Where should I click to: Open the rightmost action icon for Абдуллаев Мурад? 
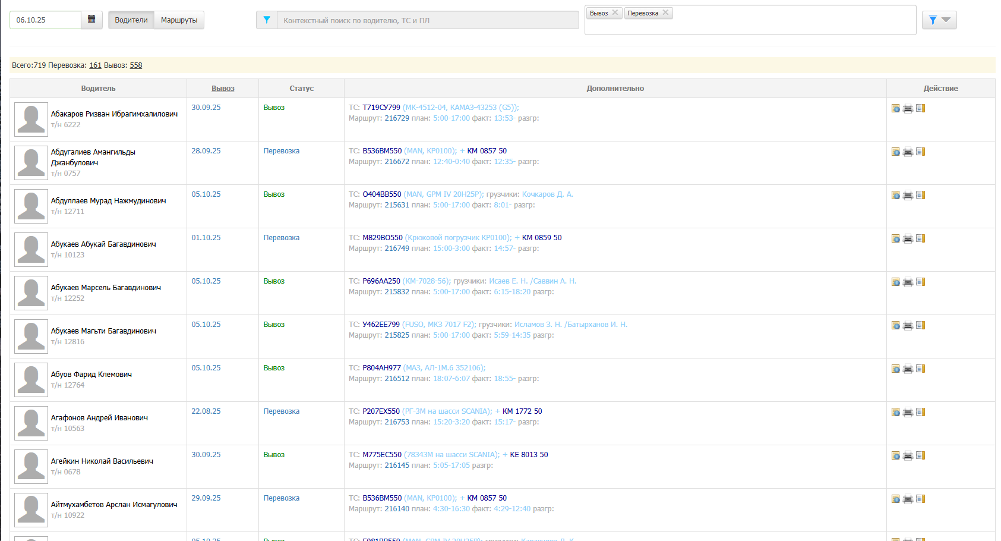coord(920,195)
